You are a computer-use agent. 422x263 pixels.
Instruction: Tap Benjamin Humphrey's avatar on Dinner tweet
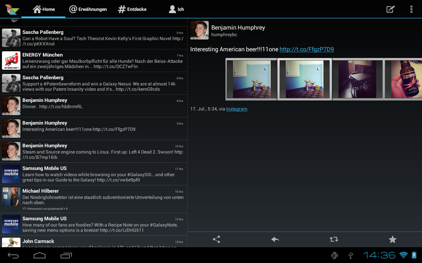click(x=11, y=106)
